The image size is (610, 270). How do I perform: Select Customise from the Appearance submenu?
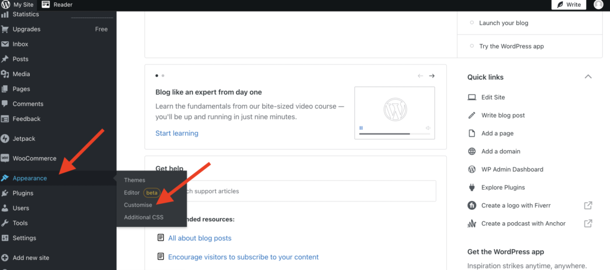click(138, 205)
